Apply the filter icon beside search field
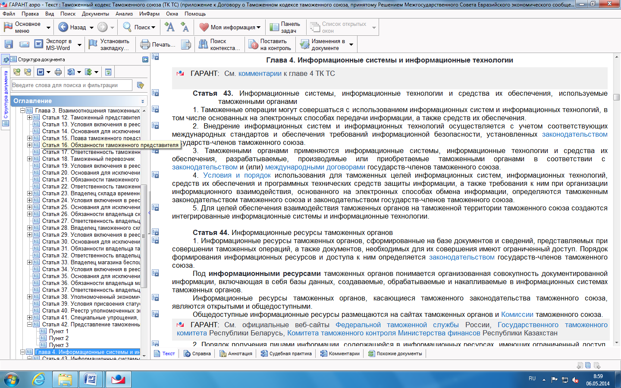 [x=140, y=85]
